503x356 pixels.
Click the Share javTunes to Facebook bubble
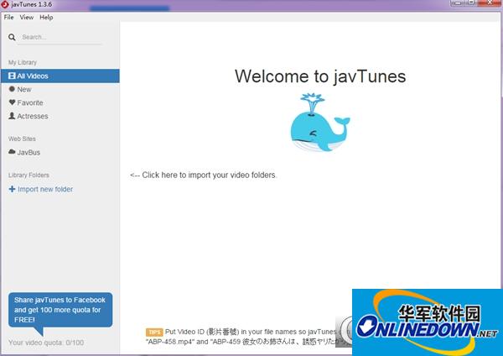click(60, 310)
